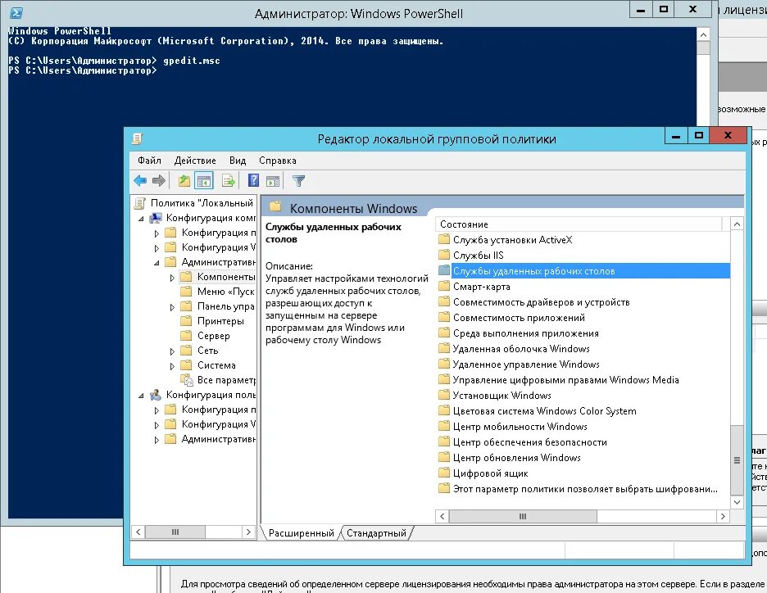Open Help via blue question mark icon
767x593 pixels.
coord(253,180)
